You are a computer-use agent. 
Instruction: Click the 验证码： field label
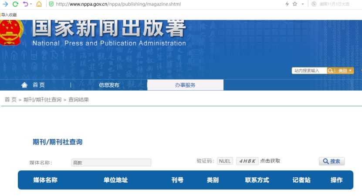pyautogui.click(x=206, y=161)
